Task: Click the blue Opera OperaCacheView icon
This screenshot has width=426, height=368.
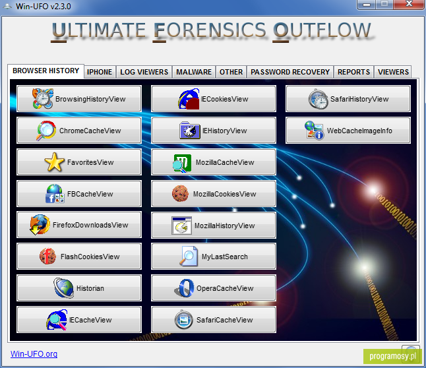Action: coord(185,288)
